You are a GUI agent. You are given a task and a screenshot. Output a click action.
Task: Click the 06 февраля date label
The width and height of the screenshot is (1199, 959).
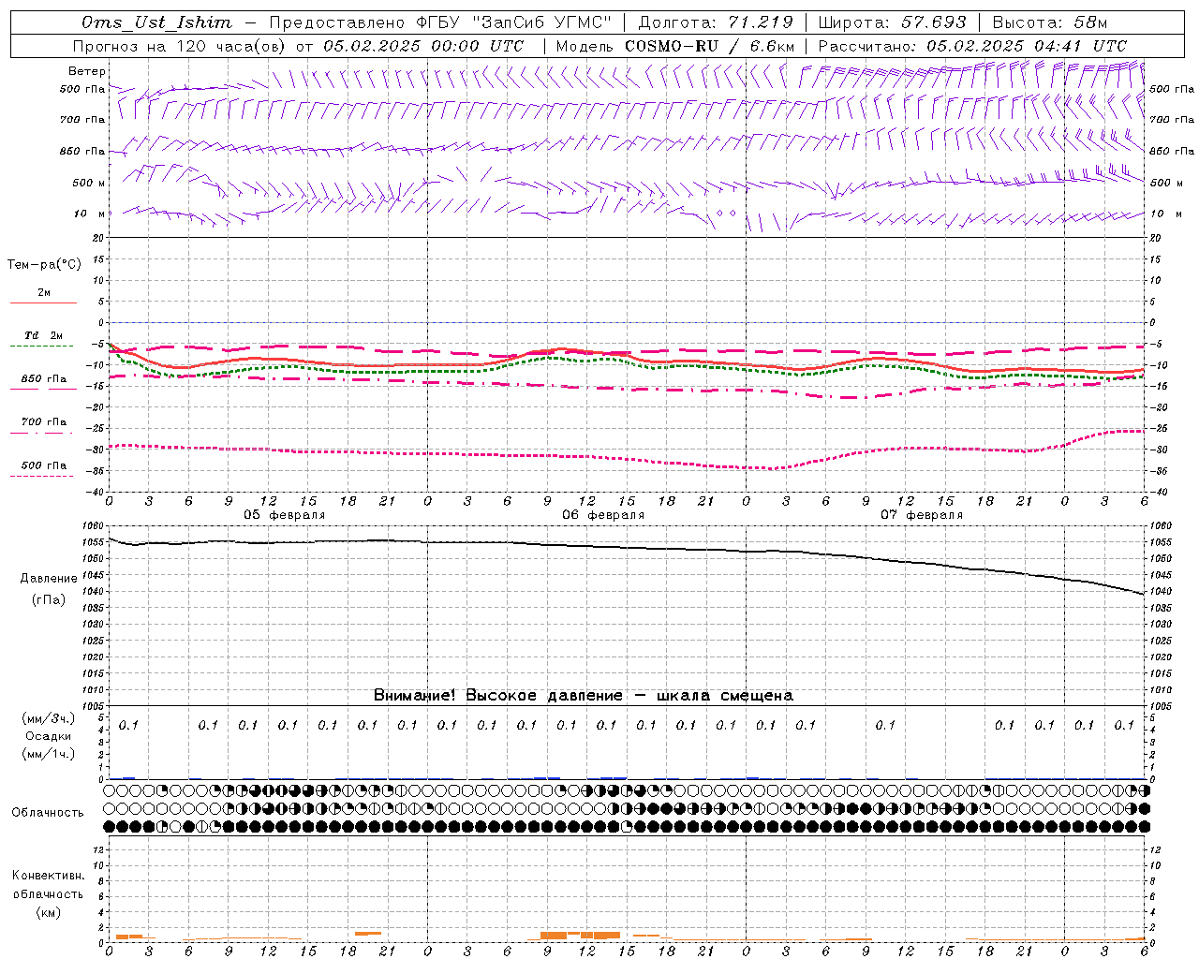click(603, 515)
